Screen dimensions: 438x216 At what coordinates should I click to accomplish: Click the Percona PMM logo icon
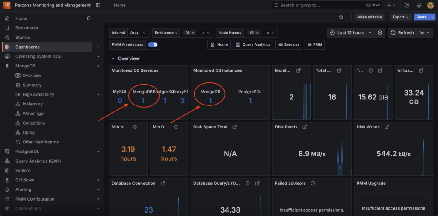pos(7,5)
